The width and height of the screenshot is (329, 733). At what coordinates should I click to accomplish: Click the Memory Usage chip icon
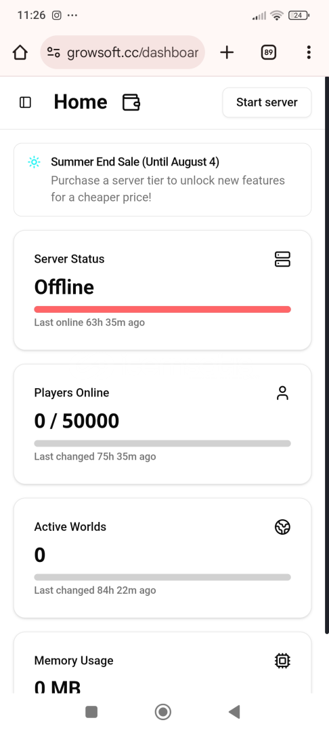point(282,660)
